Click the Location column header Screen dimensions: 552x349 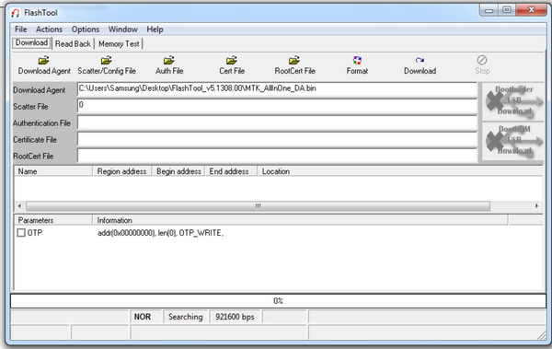point(400,171)
